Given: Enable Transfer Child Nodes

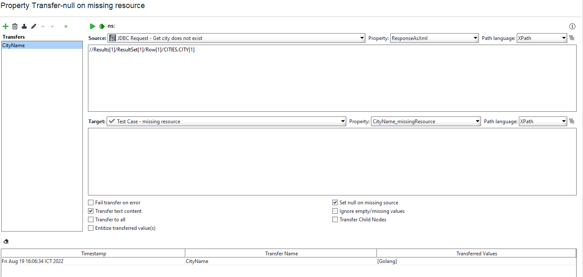Looking at the screenshot, I should (x=335, y=219).
